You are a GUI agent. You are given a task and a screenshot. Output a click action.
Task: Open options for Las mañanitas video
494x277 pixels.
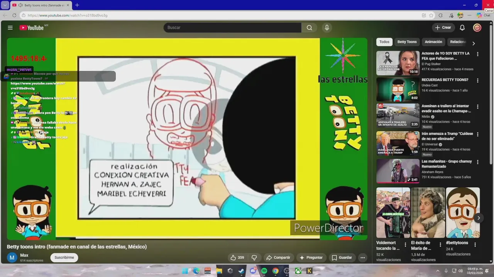[477, 162]
